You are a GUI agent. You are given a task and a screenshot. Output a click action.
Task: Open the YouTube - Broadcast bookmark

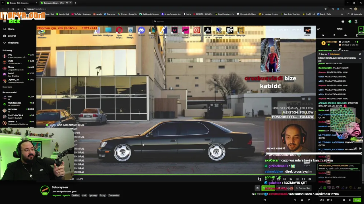(x=81, y=14)
